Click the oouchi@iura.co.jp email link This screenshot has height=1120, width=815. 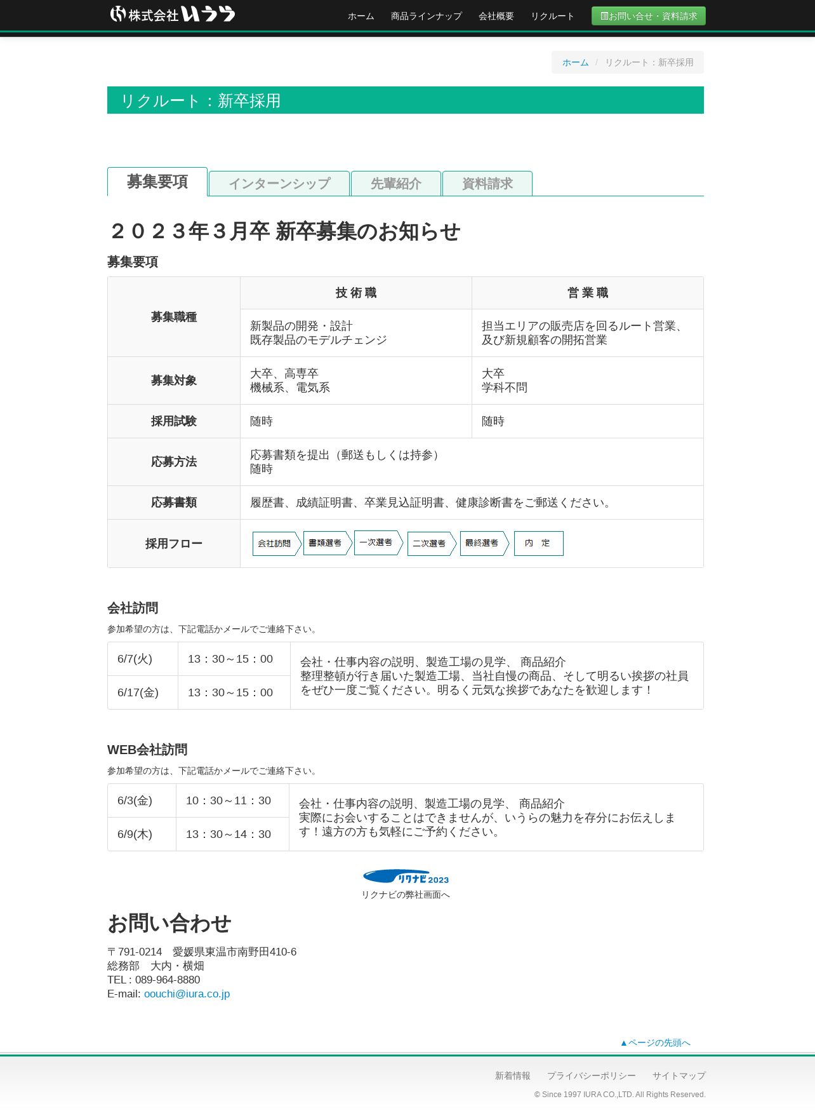187,994
